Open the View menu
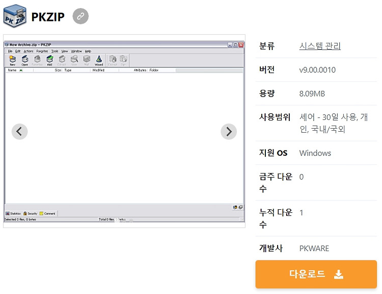Viewport: 382px width, 294px height. [65, 51]
